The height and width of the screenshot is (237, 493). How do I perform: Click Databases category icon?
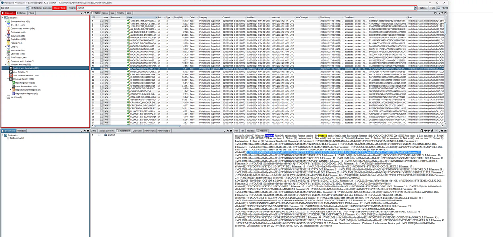[8, 32]
